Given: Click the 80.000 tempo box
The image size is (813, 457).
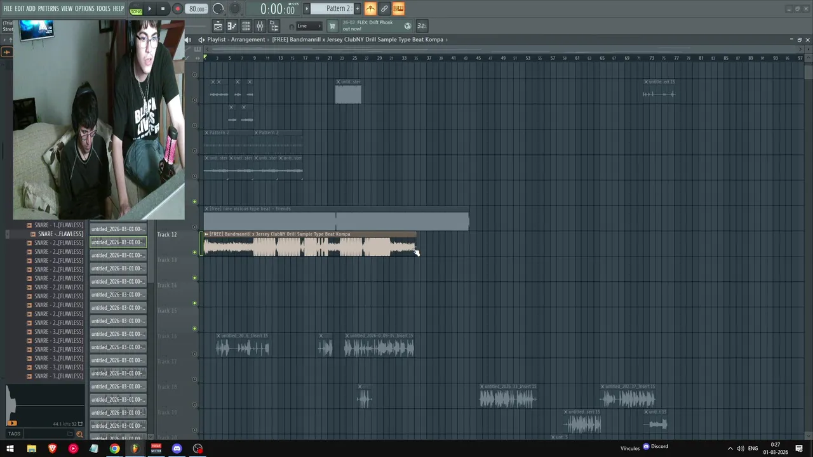Looking at the screenshot, I should [197, 9].
